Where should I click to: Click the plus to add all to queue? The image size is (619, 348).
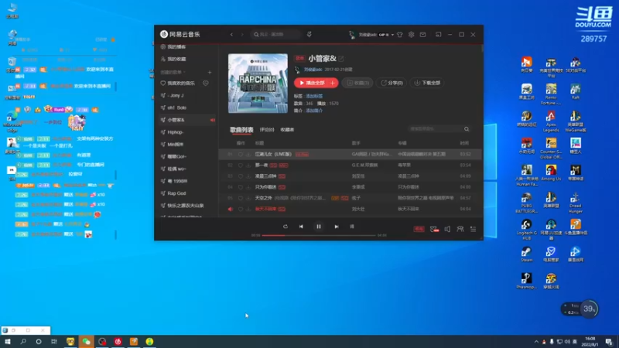[333, 83]
